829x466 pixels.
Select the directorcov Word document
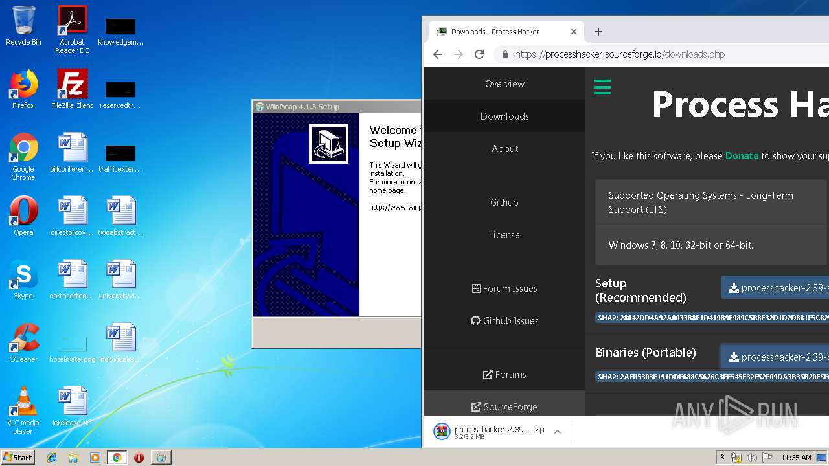coord(72,216)
